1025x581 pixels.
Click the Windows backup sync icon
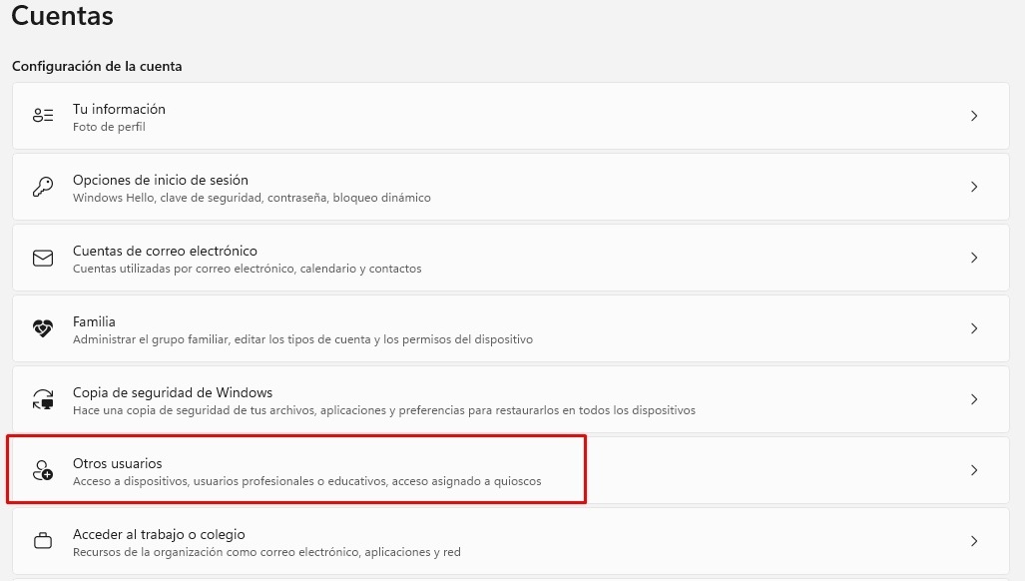(43, 399)
